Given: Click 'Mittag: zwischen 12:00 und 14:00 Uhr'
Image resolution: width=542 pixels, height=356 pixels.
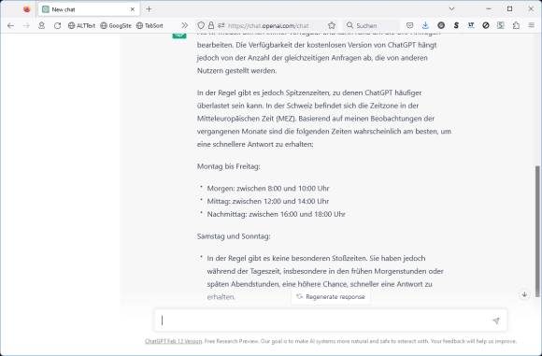Looking at the screenshot, I should click(x=268, y=201).
